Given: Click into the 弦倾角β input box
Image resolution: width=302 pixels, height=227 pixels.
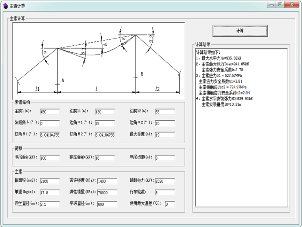Looking at the screenshot, I should click(49, 123).
